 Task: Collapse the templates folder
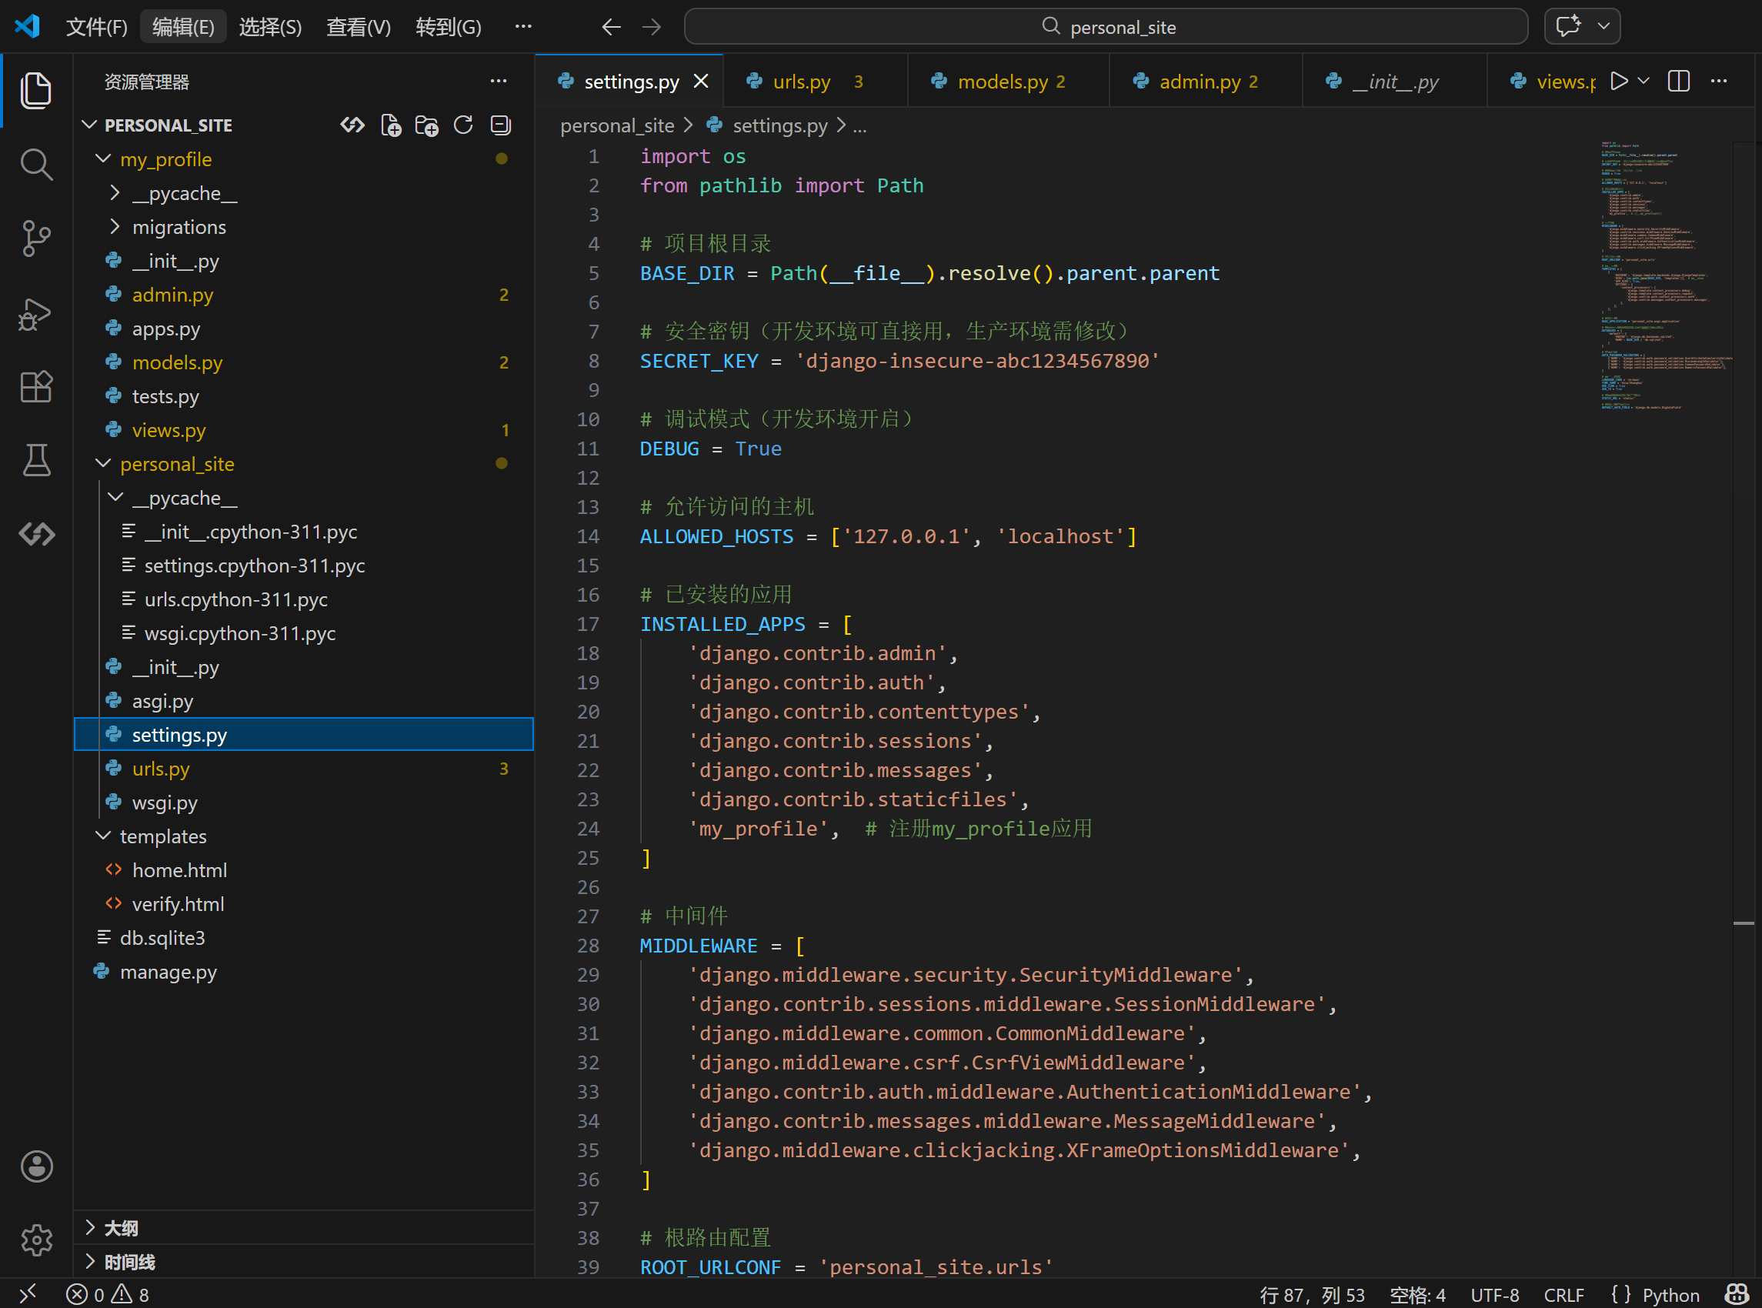(162, 836)
